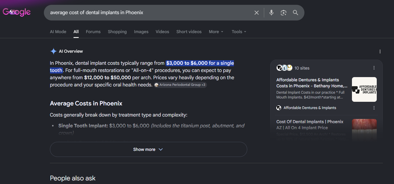Open Affordable Dentures & Implants Costs in Phoenix link

(312, 83)
